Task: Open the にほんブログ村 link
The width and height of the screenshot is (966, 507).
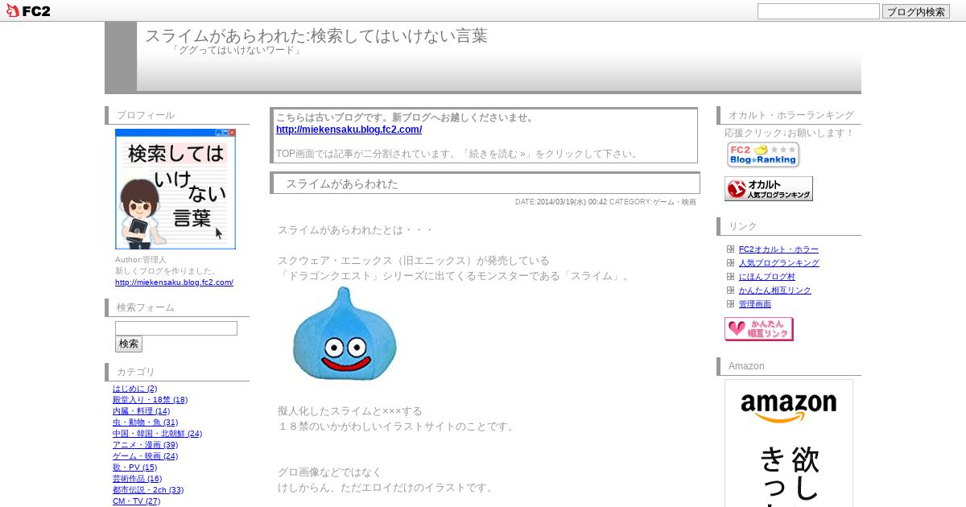Action: click(x=767, y=277)
